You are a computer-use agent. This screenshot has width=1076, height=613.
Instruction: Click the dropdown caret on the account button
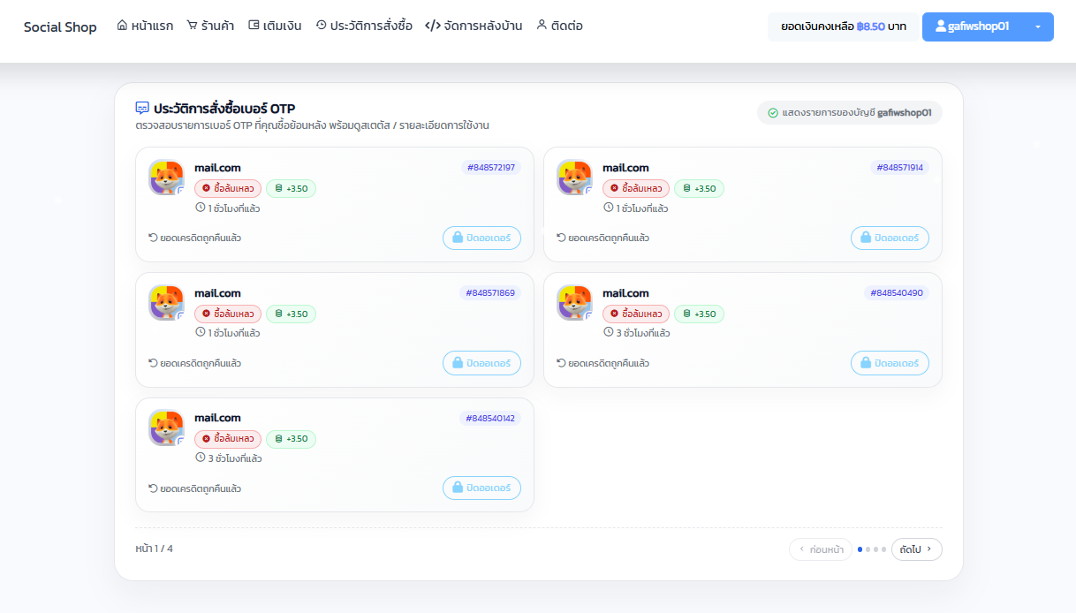click(x=1038, y=26)
